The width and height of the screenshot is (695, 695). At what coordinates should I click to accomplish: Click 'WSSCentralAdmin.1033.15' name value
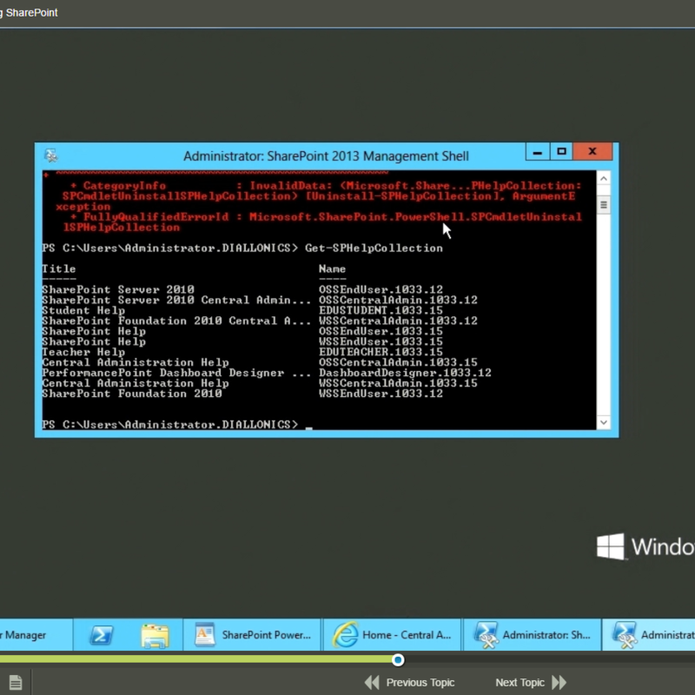[398, 383]
